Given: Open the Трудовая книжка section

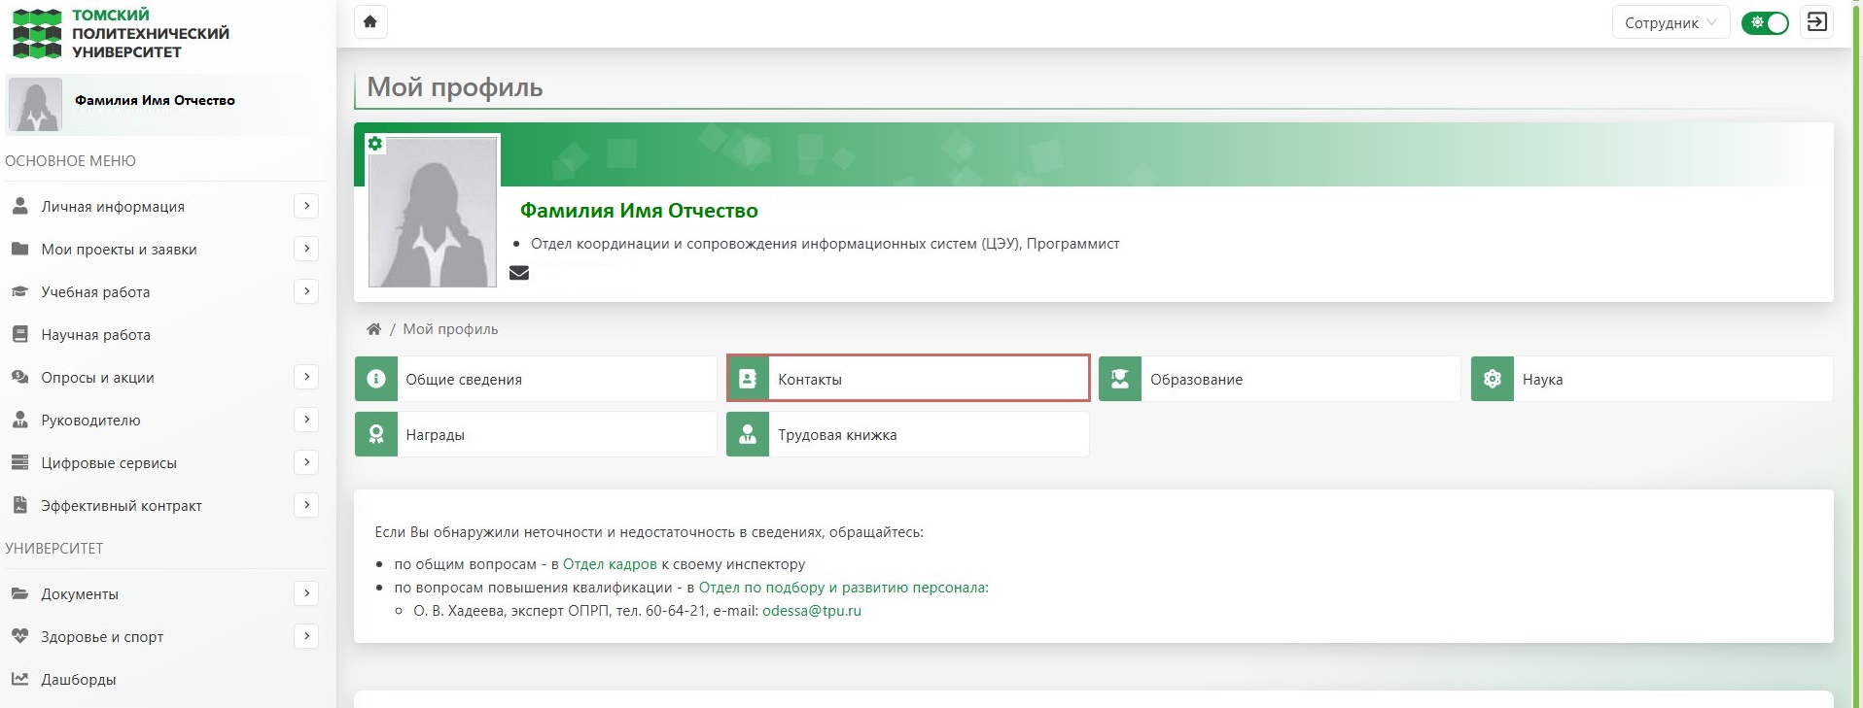Looking at the screenshot, I should 908,434.
